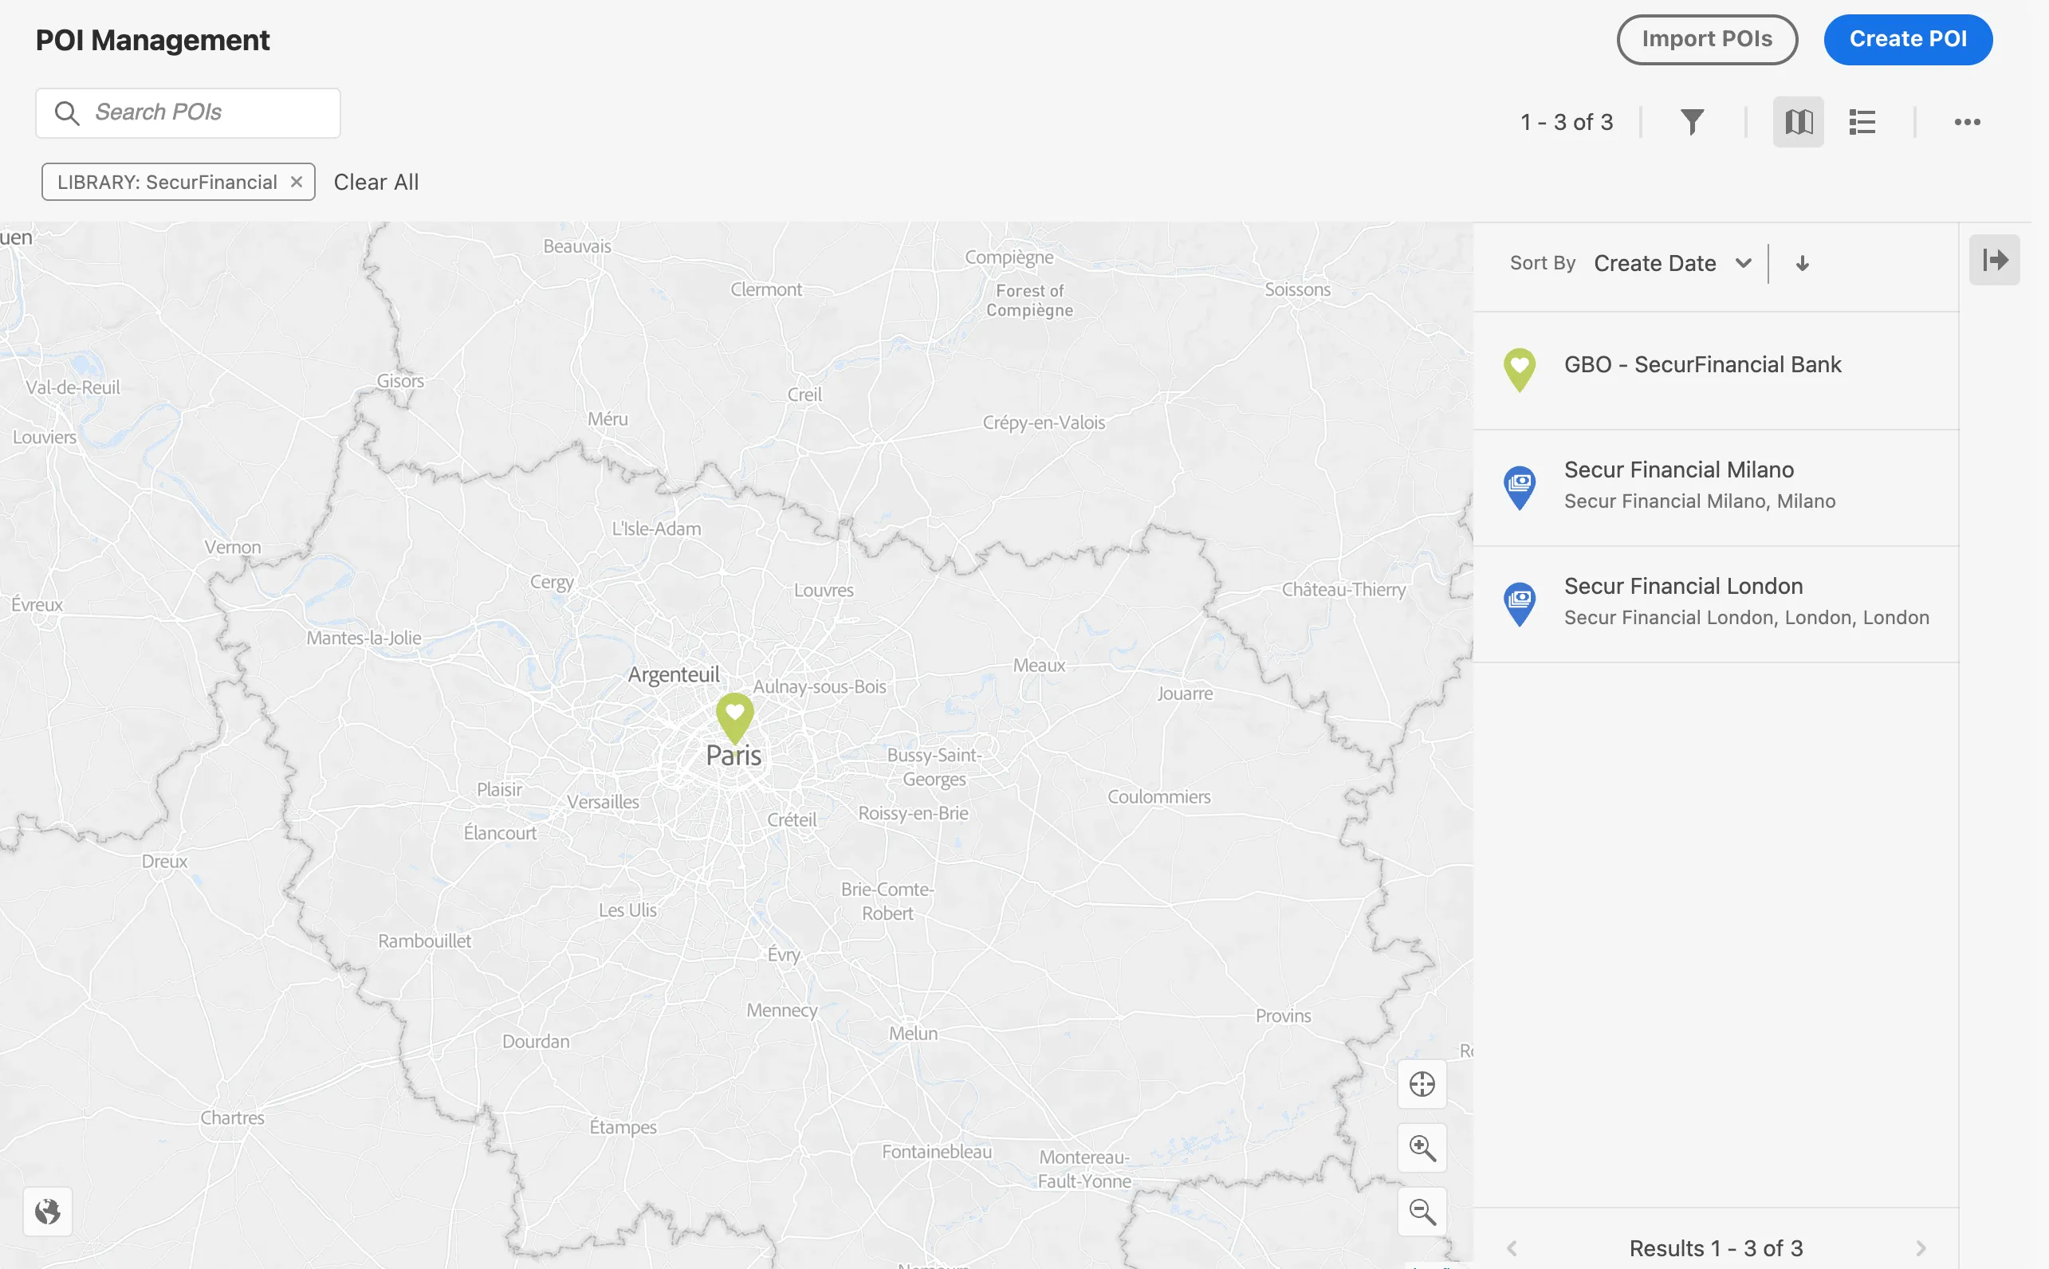The width and height of the screenshot is (2049, 1269).
Task: Zoom out on the map
Action: (1422, 1212)
